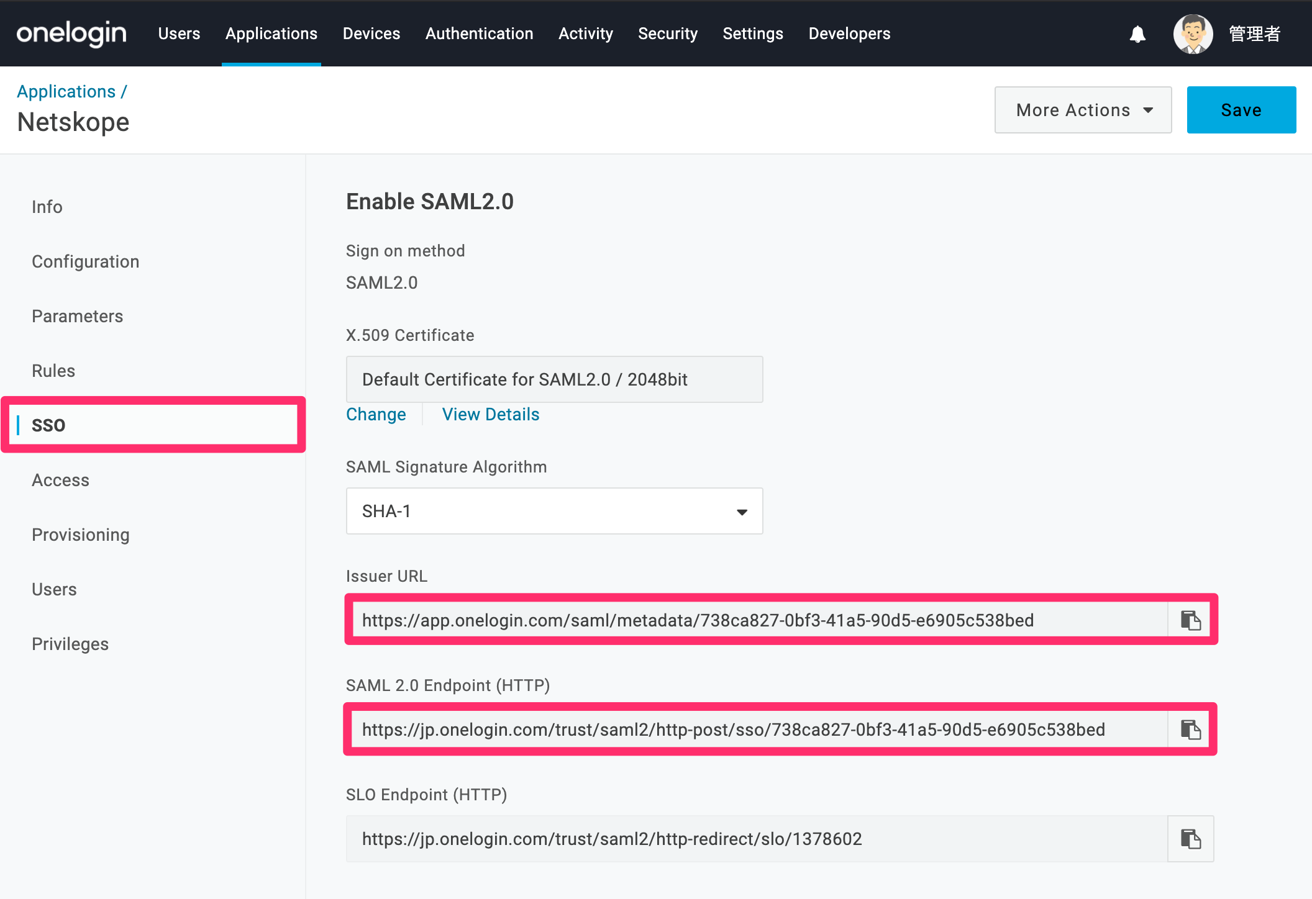Open the Developers top menu
Image resolution: width=1312 pixels, height=899 pixels.
pos(849,34)
